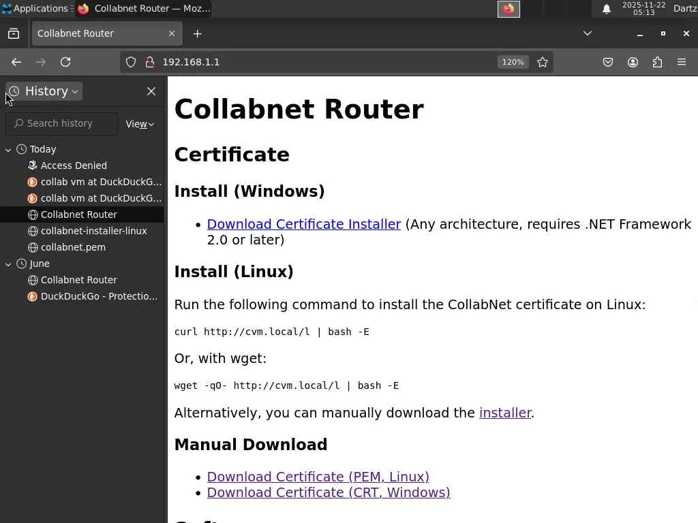Click the June clock icon in history
The width and height of the screenshot is (698, 523).
click(21, 264)
